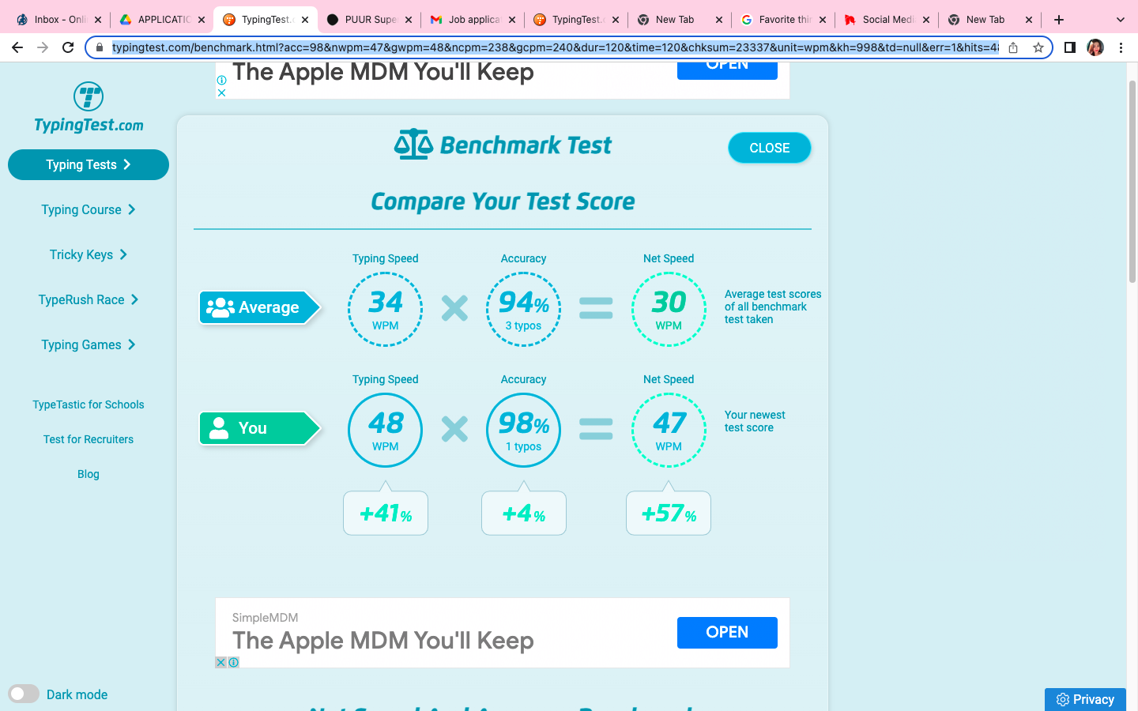Click the You person icon
Viewport: 1138px width, 711px height.
[x=219, y=429]
